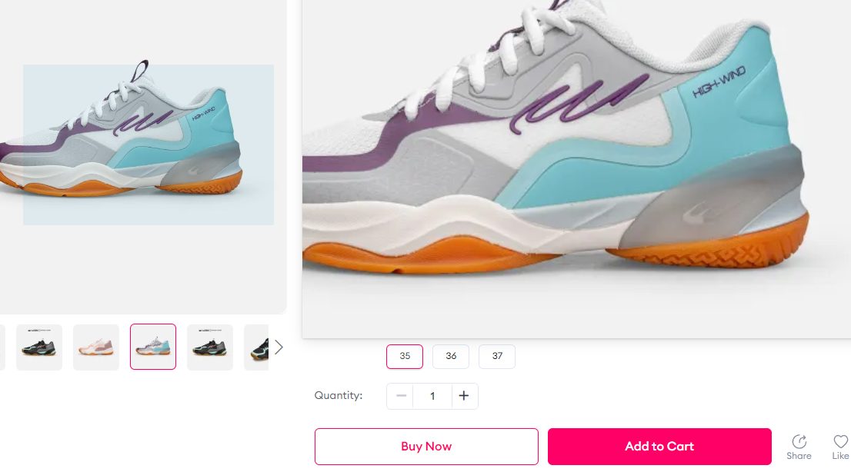Focus the quantity number field

[x=432, y=395]
